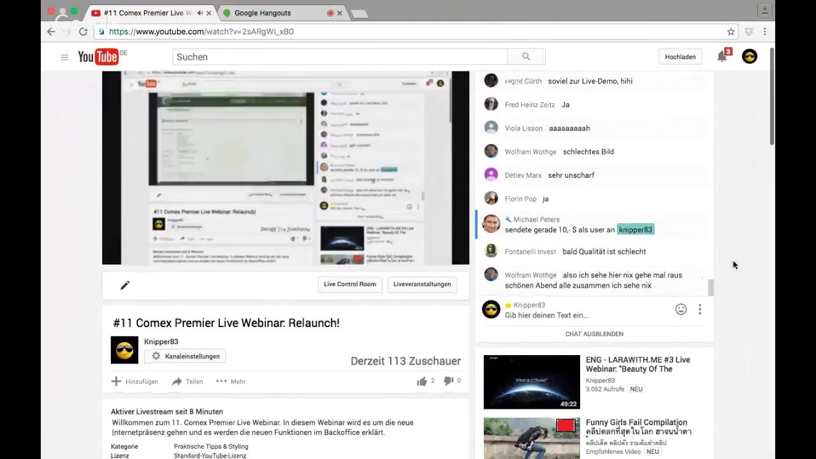Screen dimensions: 816x459
Task: Click the live video player
Action: coord(286,168)
